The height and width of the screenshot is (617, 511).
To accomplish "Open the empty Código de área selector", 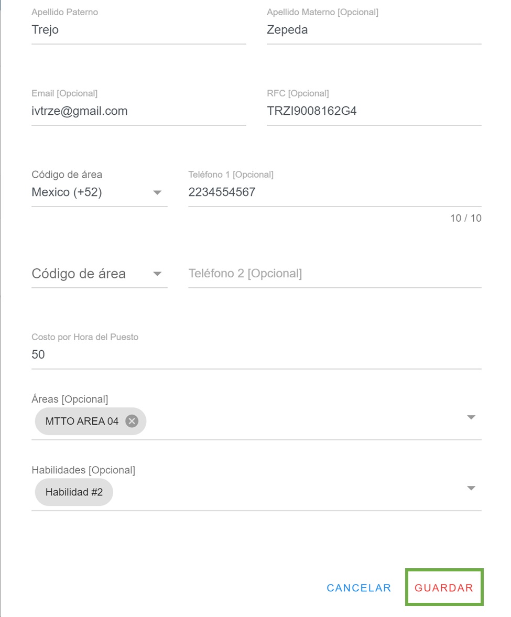I will (x=89, y=274).
